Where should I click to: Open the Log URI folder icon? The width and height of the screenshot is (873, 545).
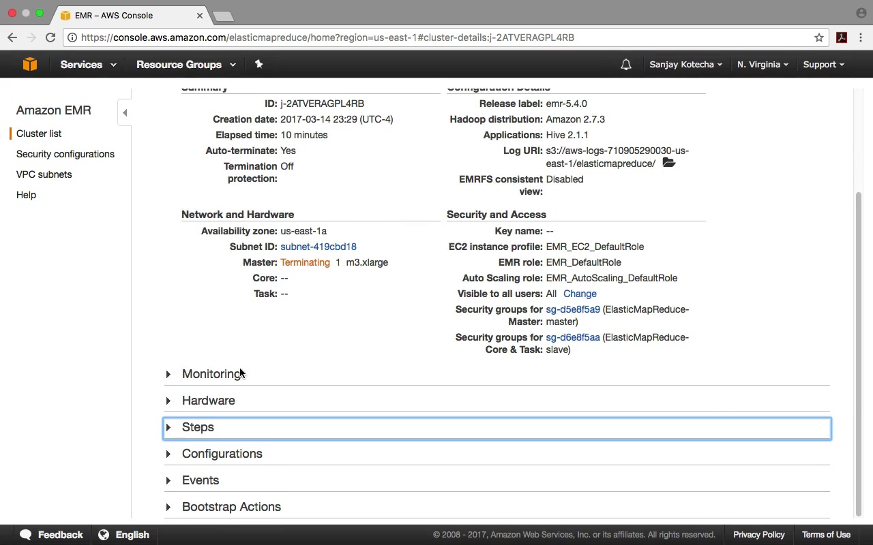click(668, 163)
